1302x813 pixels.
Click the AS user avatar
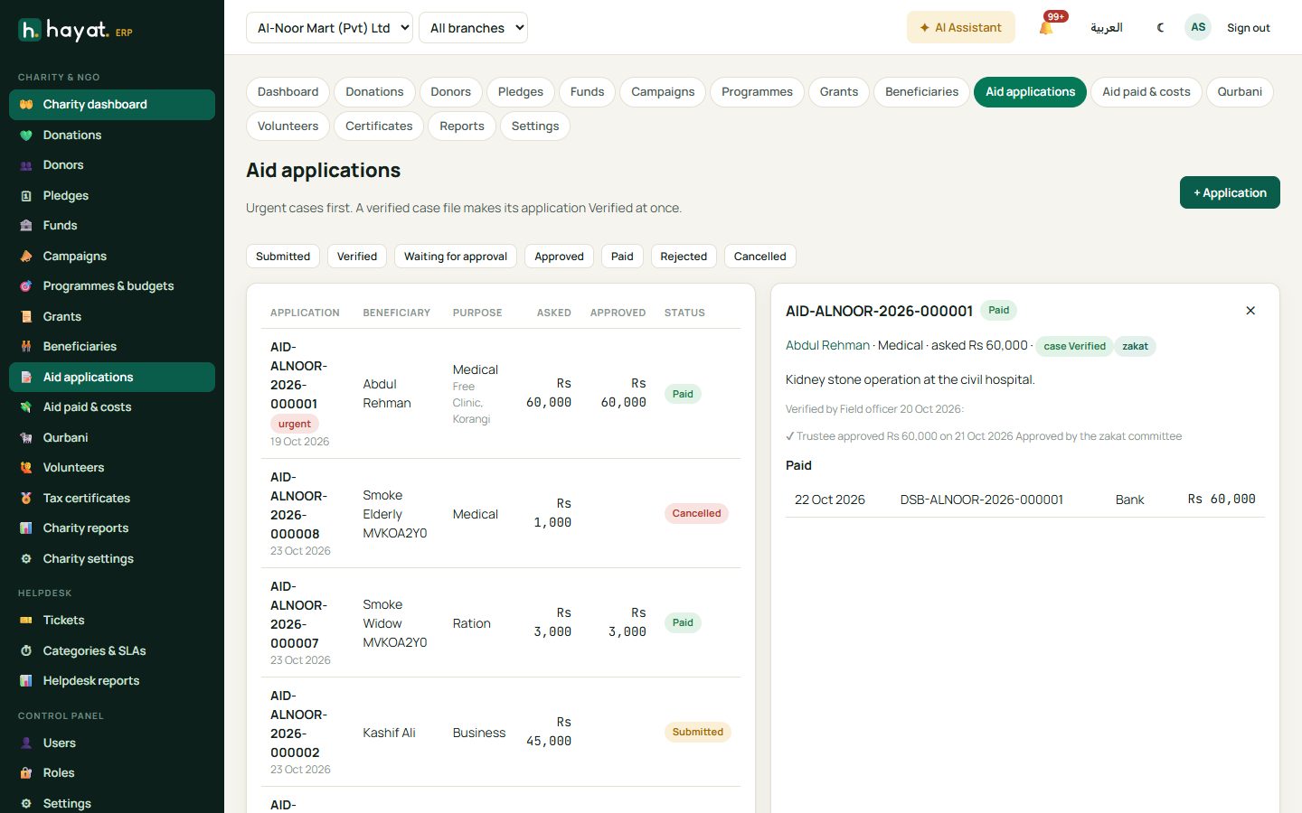pyautogui.click(x=1198, y=27)
